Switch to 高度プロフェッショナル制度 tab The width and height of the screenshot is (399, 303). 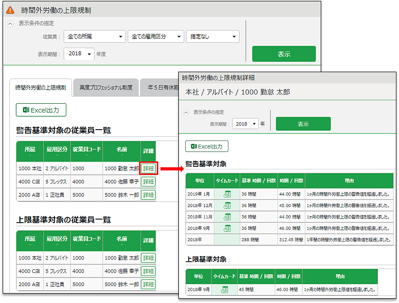click(106, 88)
